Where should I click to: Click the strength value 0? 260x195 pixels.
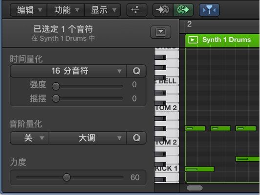(x=134, y=85)
